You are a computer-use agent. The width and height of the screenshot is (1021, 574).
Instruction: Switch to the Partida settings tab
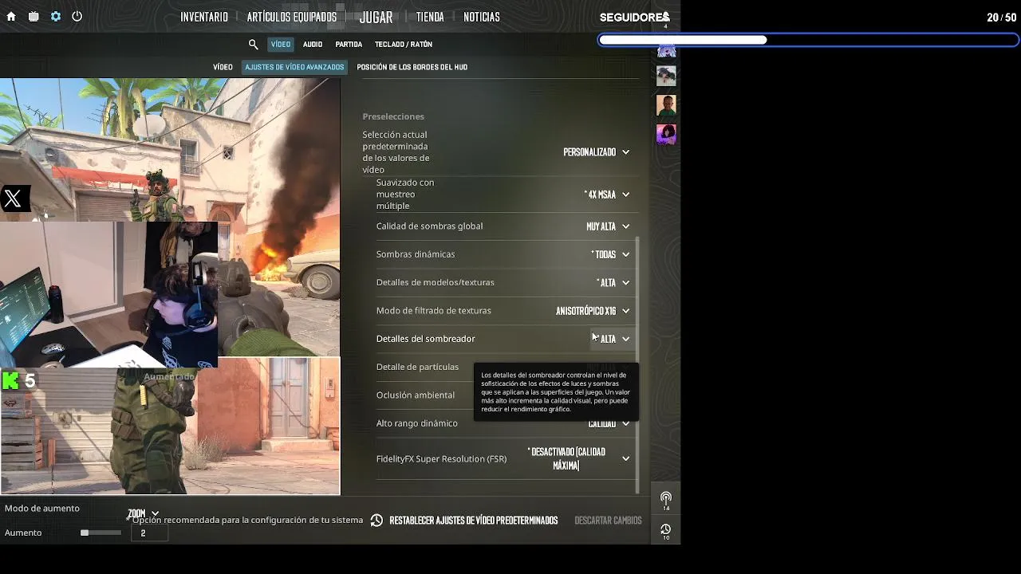coord(349,45)
